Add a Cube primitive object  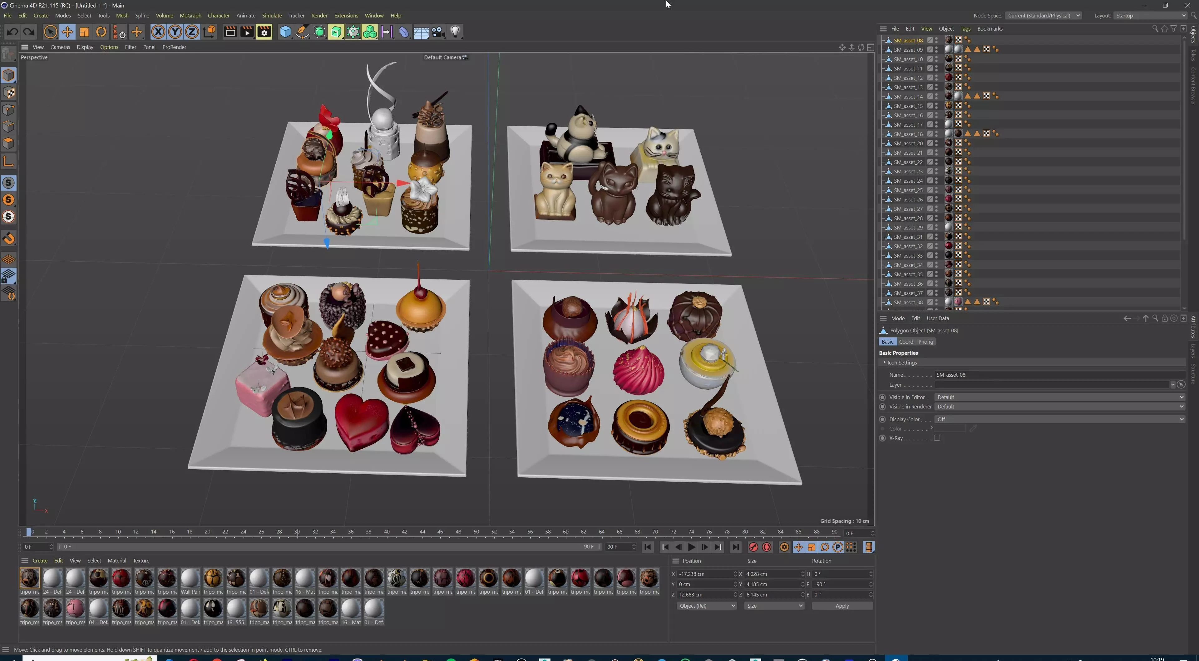(x=285, y=31)
